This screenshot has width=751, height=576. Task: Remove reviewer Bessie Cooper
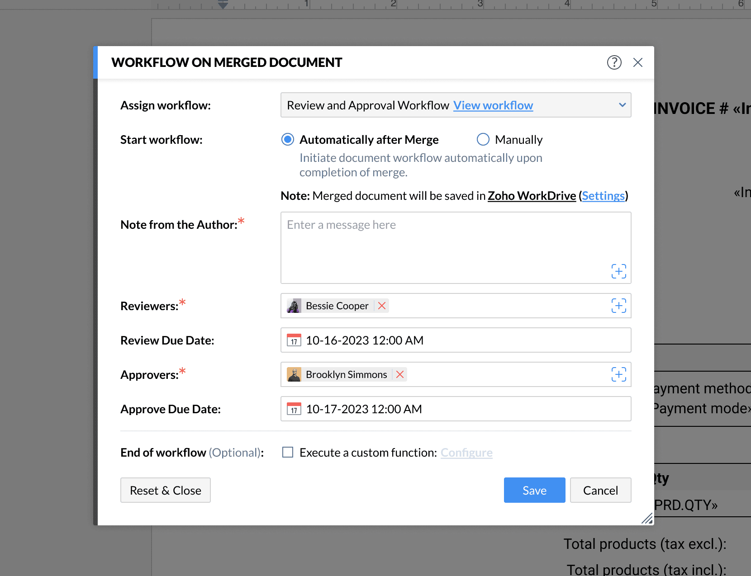click(382, 306)
